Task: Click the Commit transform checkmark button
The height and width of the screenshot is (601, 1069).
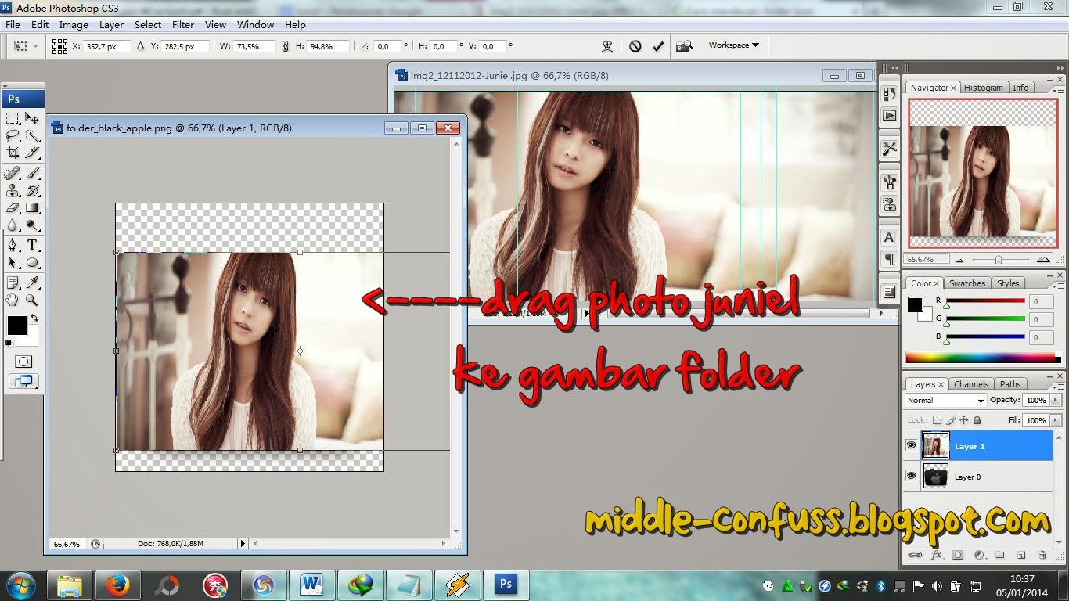Action: [658, 45]
